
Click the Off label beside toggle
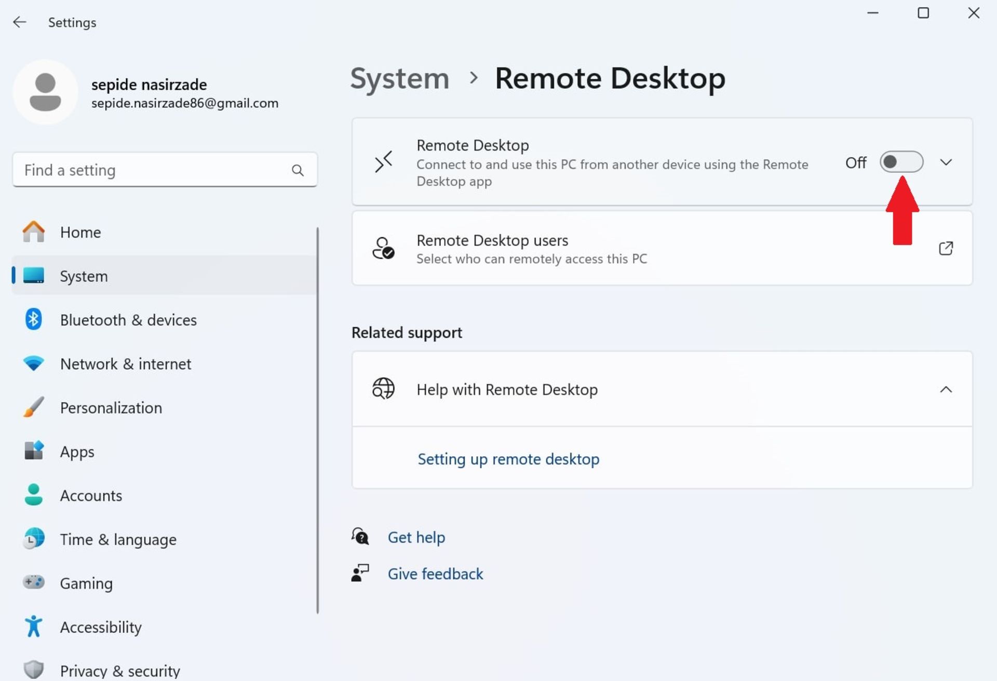pyautogui.click(x=855, y=162)
